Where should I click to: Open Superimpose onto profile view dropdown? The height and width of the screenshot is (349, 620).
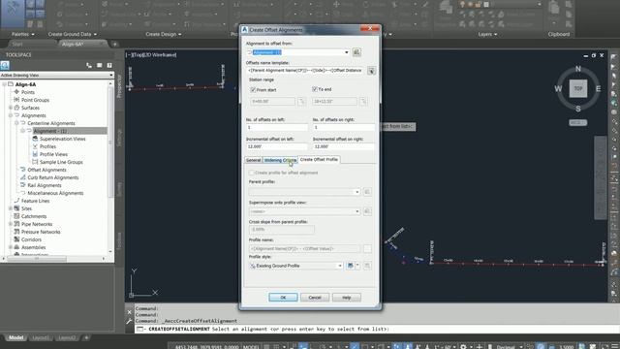[357, 211]
